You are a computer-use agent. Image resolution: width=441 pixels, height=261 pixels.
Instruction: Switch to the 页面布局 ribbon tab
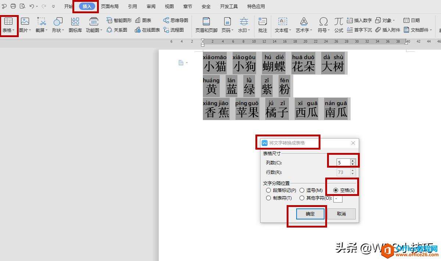(109, 6)
